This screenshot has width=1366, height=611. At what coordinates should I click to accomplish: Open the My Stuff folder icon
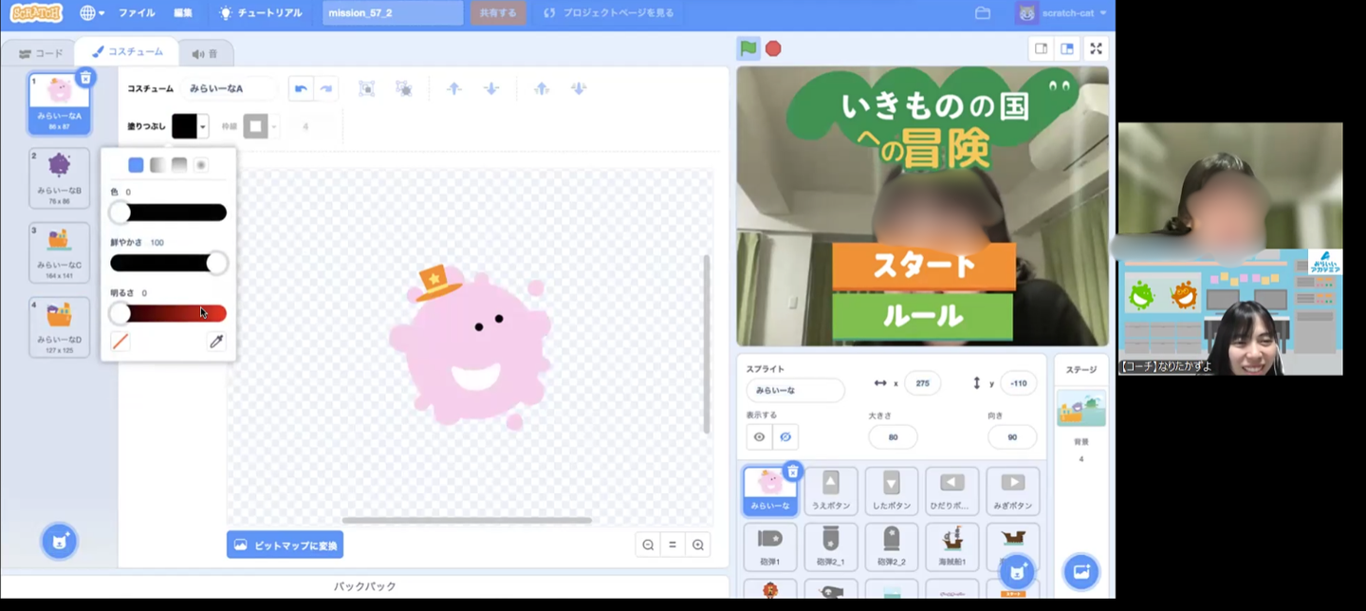tap(983, 13)
